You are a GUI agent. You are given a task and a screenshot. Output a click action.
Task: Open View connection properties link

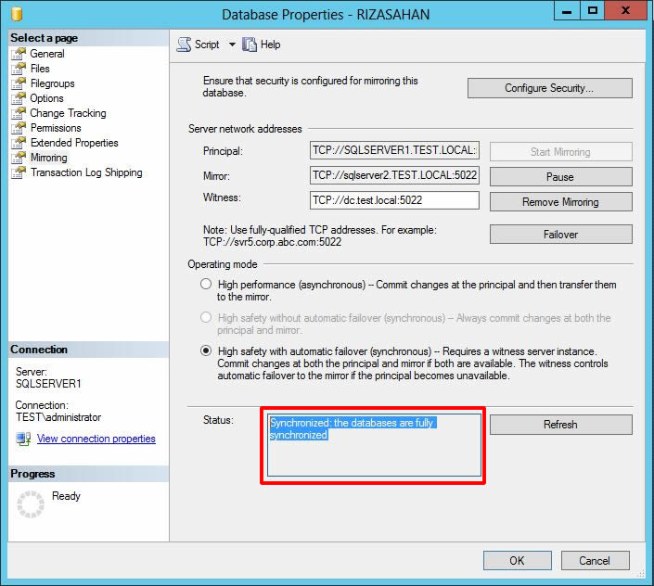click(x=96, y=439)
